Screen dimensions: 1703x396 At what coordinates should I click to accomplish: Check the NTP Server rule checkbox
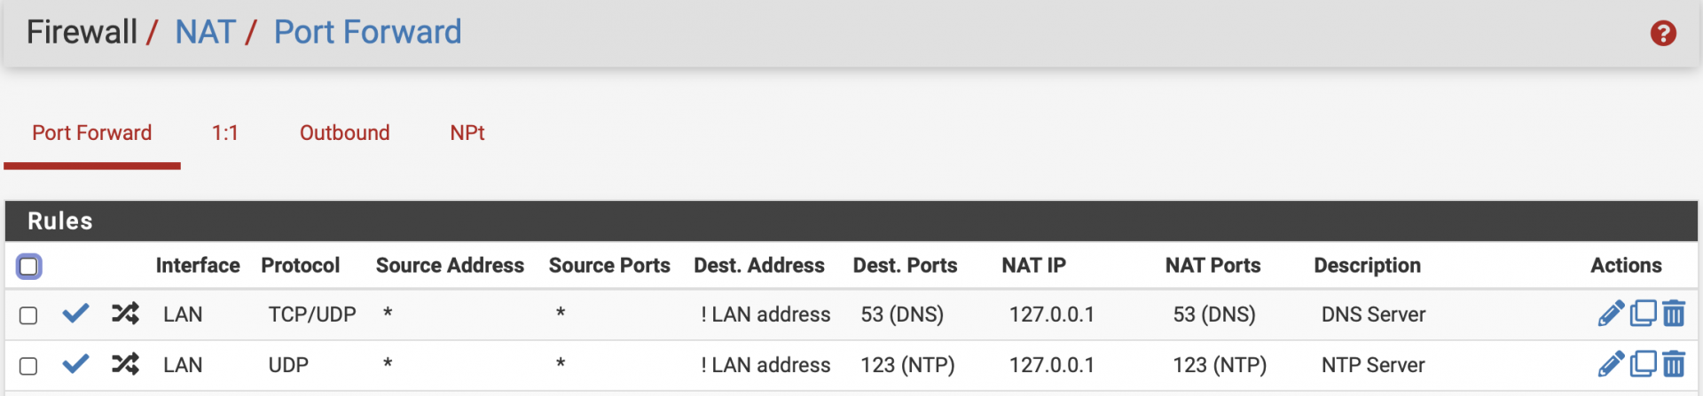click(28, 366)
